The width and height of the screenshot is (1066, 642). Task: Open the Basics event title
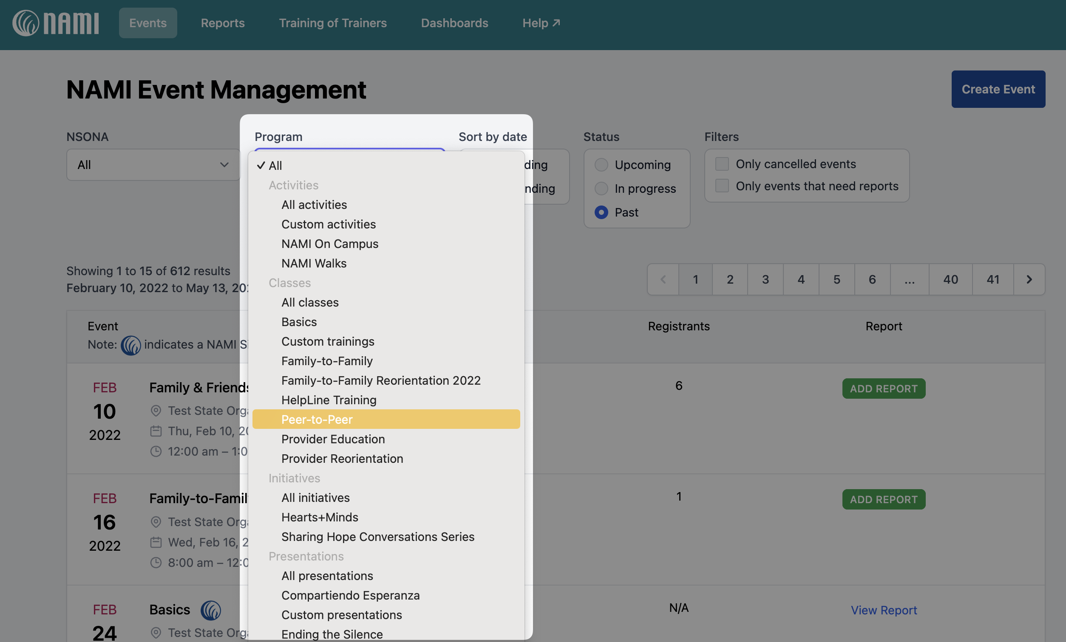click(170, 610)
